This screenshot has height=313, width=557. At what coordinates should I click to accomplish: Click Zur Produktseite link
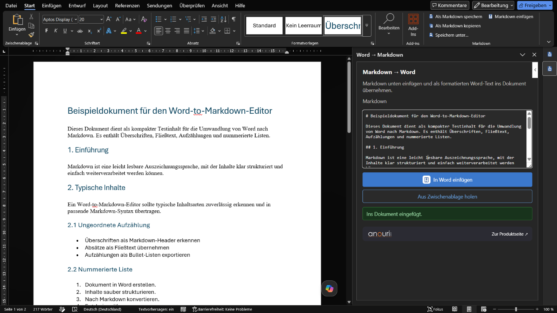coord(510,234)
